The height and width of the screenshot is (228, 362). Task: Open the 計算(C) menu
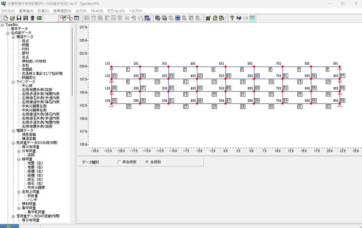click(43, 11)
